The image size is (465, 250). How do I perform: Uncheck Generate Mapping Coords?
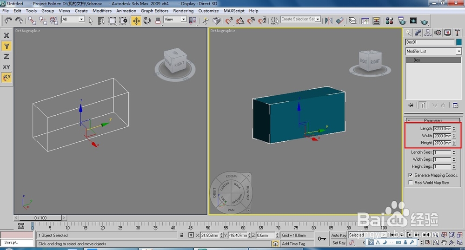411,175
